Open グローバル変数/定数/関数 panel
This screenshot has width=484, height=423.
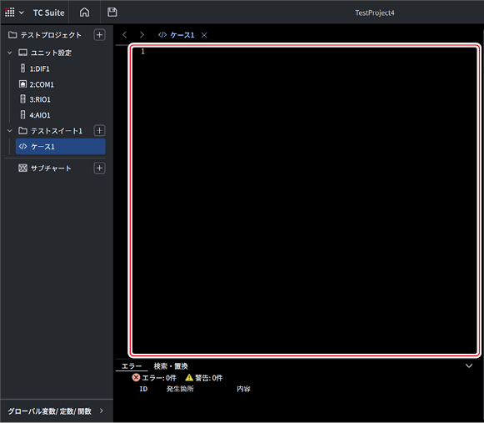[x=57, y=411]
